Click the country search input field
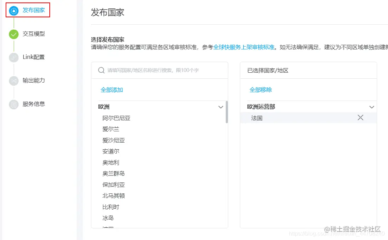Image resolution: width=388 pixels, height=240 pixels. point(159,70)
